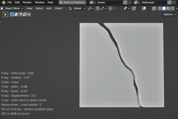
Task: Toggle the show overlays icon
Action: tap(144, 8)
